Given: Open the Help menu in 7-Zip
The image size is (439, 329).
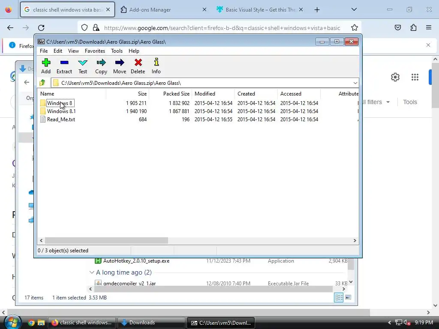Looking at the screenshot, I should [134, 51].
